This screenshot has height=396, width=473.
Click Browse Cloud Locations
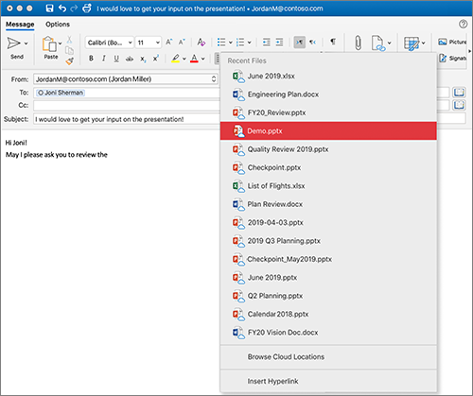point(328,357)
